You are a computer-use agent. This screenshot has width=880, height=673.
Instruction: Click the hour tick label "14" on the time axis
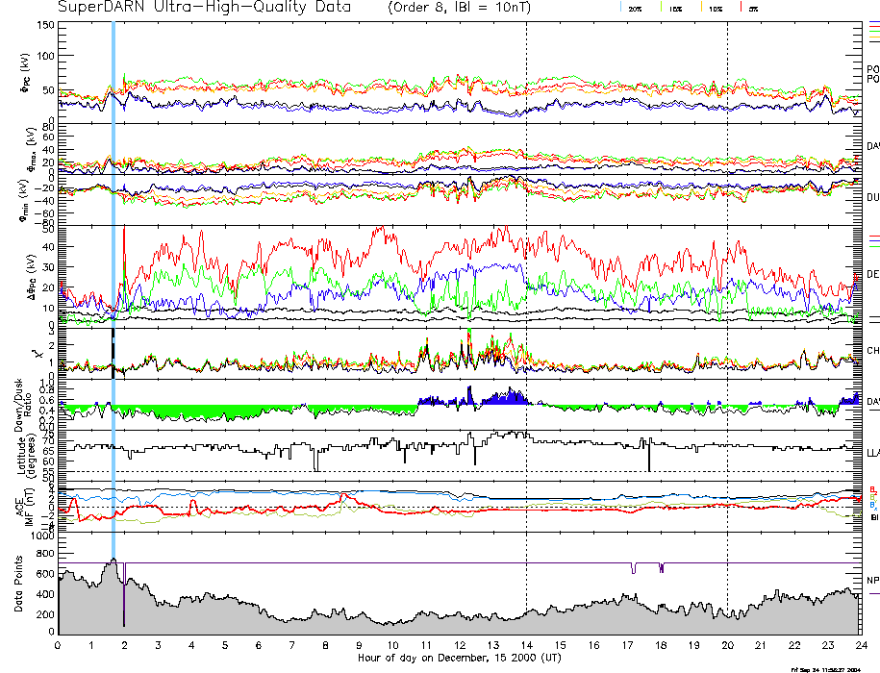click(526, 645)
